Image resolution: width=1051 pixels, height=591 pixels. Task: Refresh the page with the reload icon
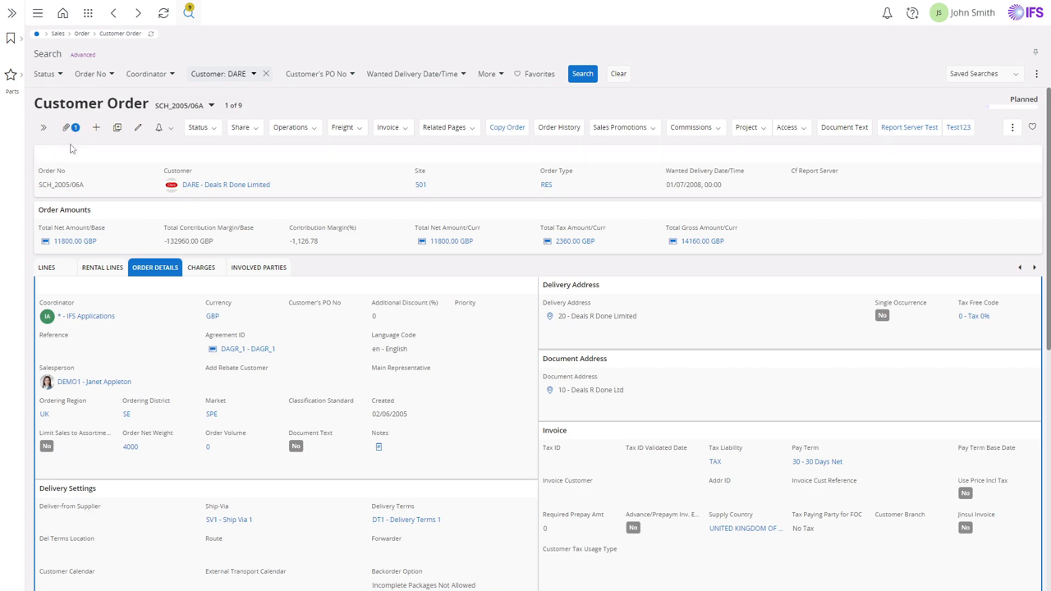point(163,13)
